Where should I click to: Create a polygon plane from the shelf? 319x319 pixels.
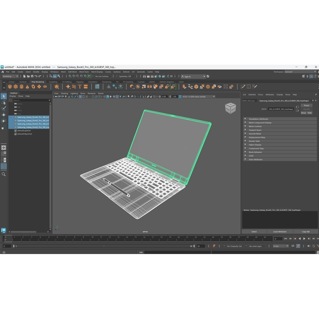[39, 87]
